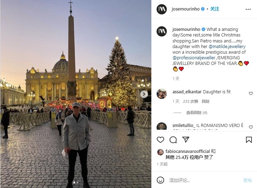Share post via paper plane icon
Screen dimensions: 257x188
[x=186, y=140]
